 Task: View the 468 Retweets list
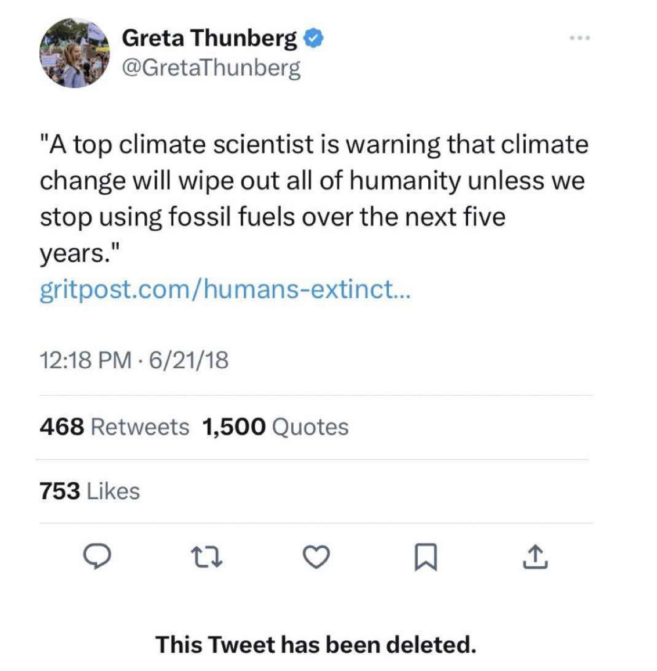(x=114, y=427)
